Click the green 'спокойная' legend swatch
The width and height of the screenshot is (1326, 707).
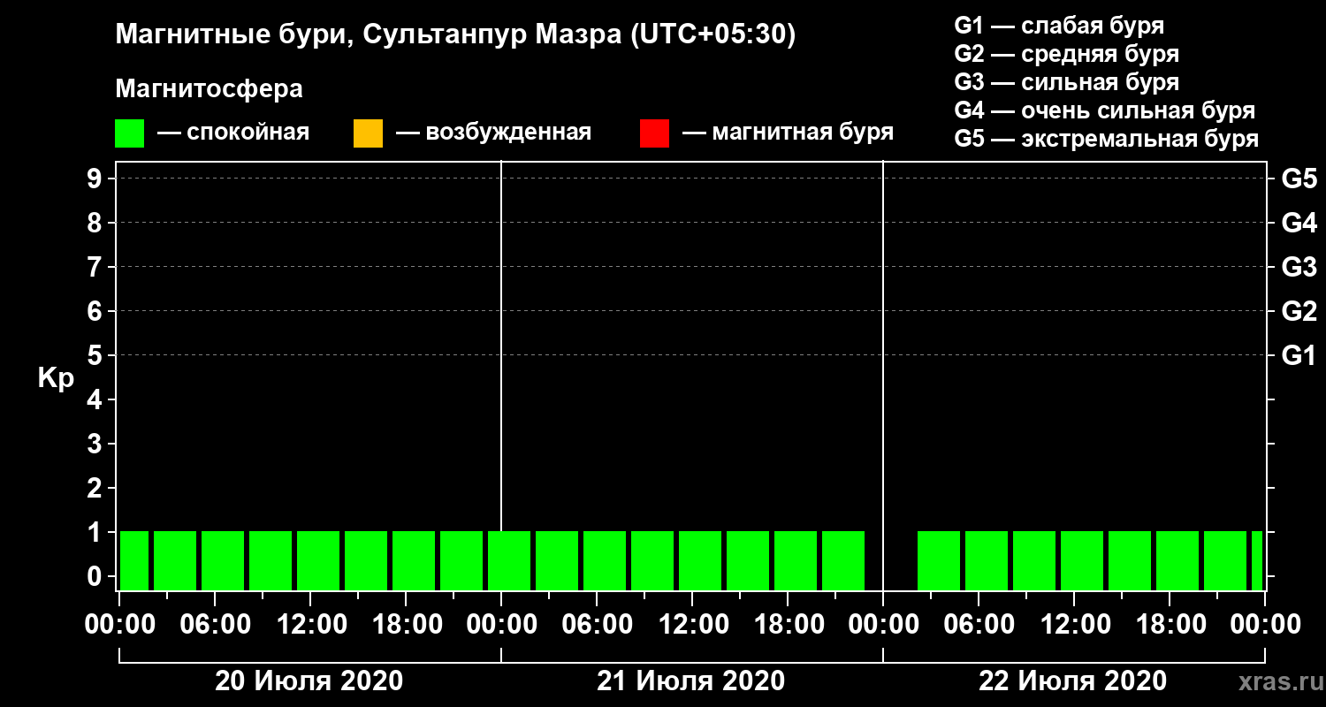pos(129,133)
